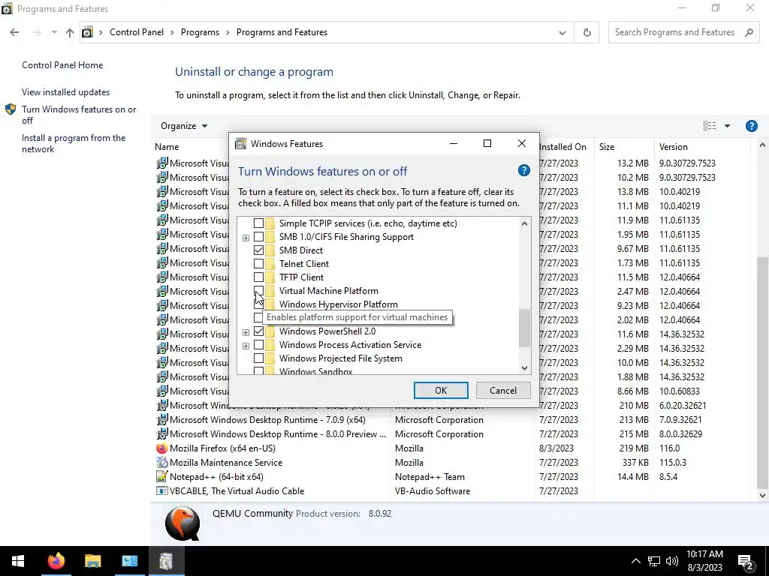Screen dimensions: 769x576
Task: Click the QEMU Community logo in details pane
Action: [x=182, y=523]
